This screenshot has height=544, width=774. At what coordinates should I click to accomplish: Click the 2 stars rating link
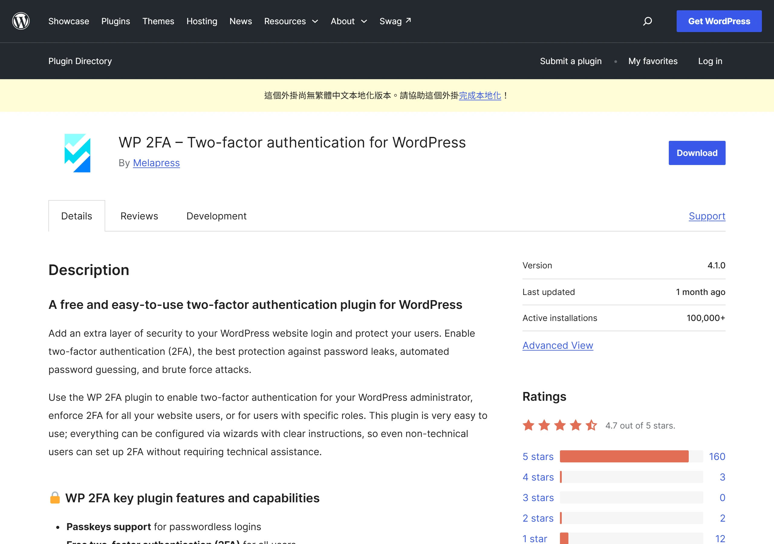pyautogui.click(x=538, y=518)
